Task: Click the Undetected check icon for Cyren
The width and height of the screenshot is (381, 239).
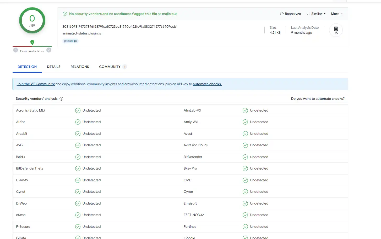Action: 245,192
